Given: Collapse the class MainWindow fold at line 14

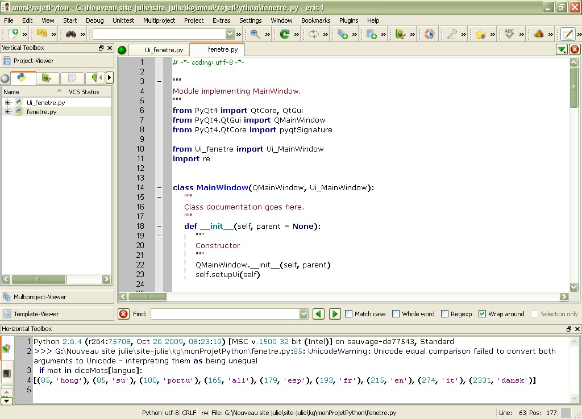Looking at the screenshot, I should [x=159, y=187].
